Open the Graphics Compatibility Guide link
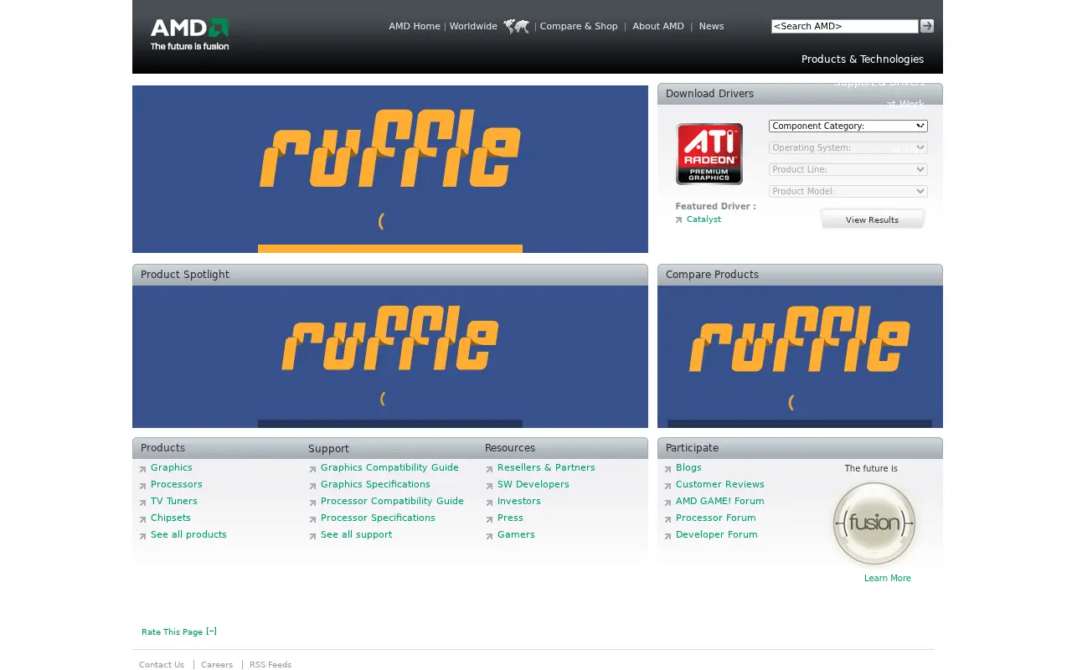The height and width of the screenshot is (670, 1072). point(389,467)
